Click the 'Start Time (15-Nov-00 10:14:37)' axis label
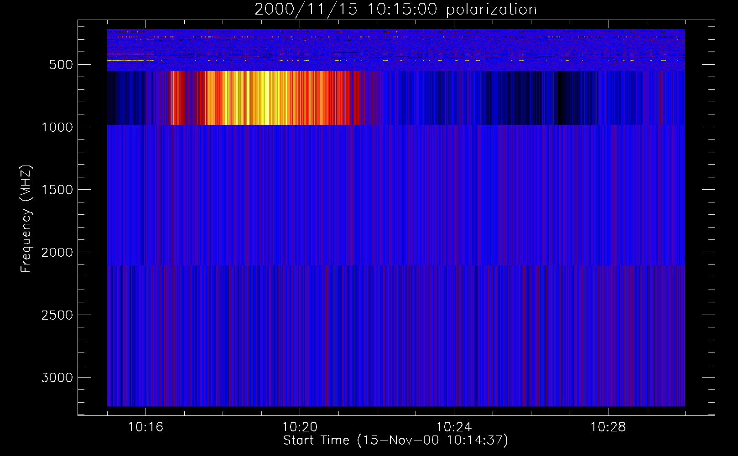This screenshot has height=456, width=738. [395, 440]
